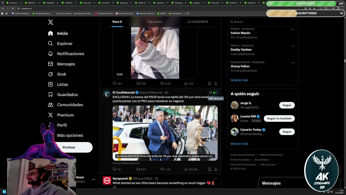Open the Daddy Yankee trend
Screen dimensions: 346x195
pyautogui.click(x=241, y=50)
